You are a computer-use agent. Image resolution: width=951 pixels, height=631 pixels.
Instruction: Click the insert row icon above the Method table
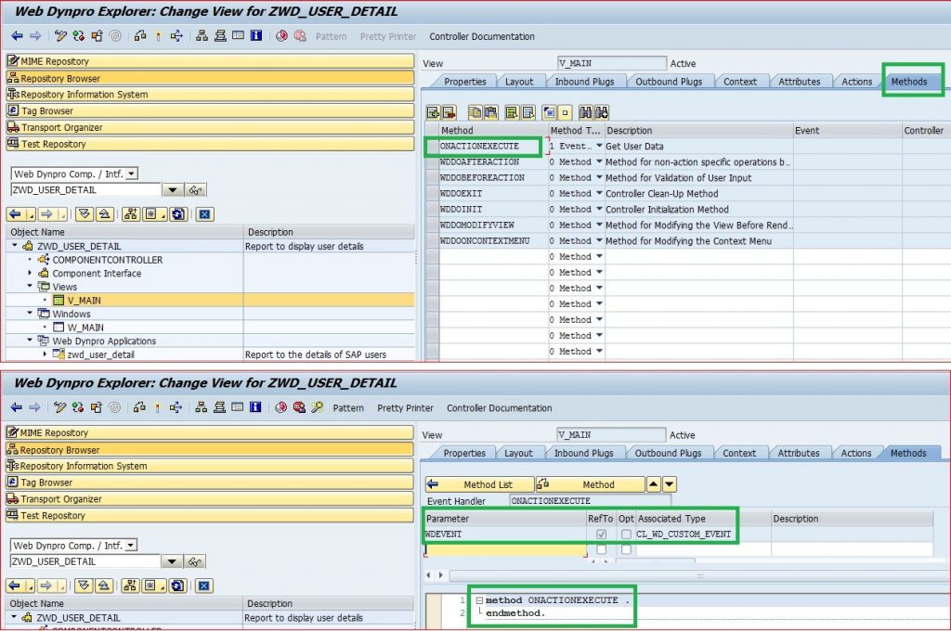pos(433,112)
